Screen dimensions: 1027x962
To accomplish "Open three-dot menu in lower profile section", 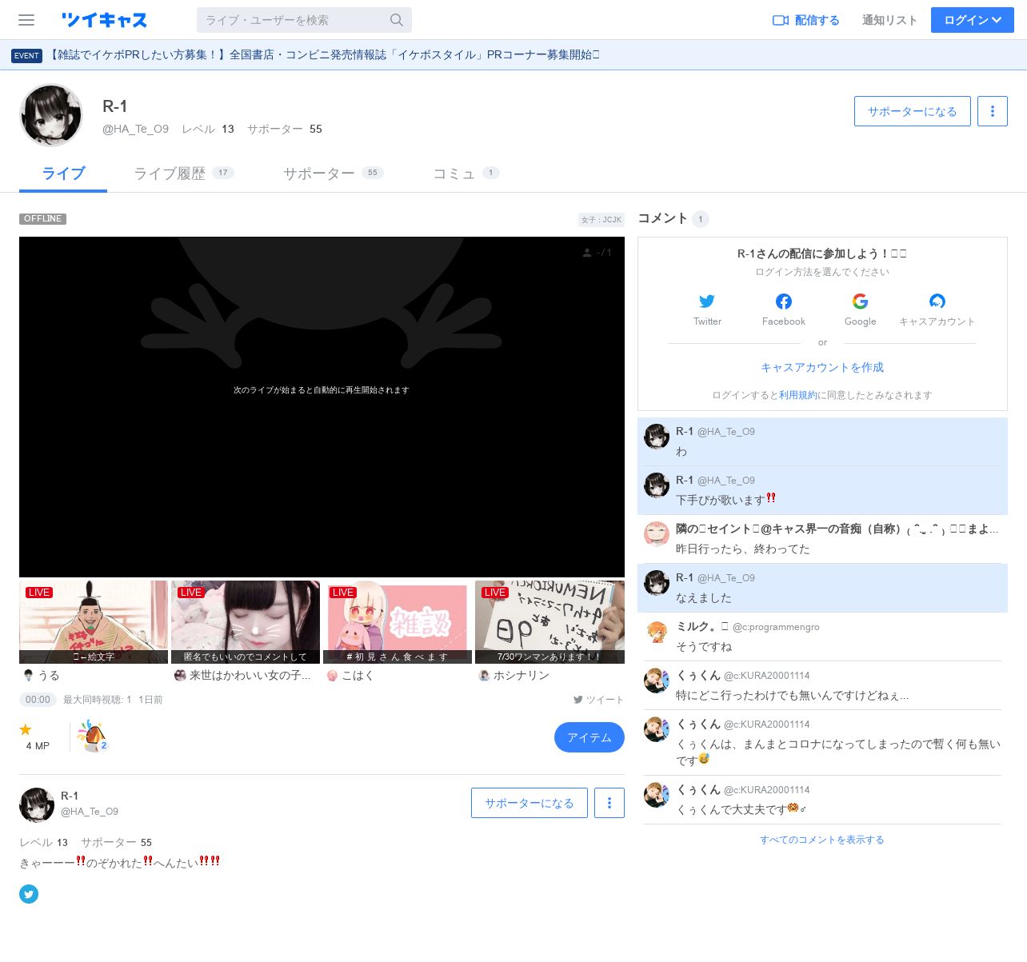I will click(609, 803).
